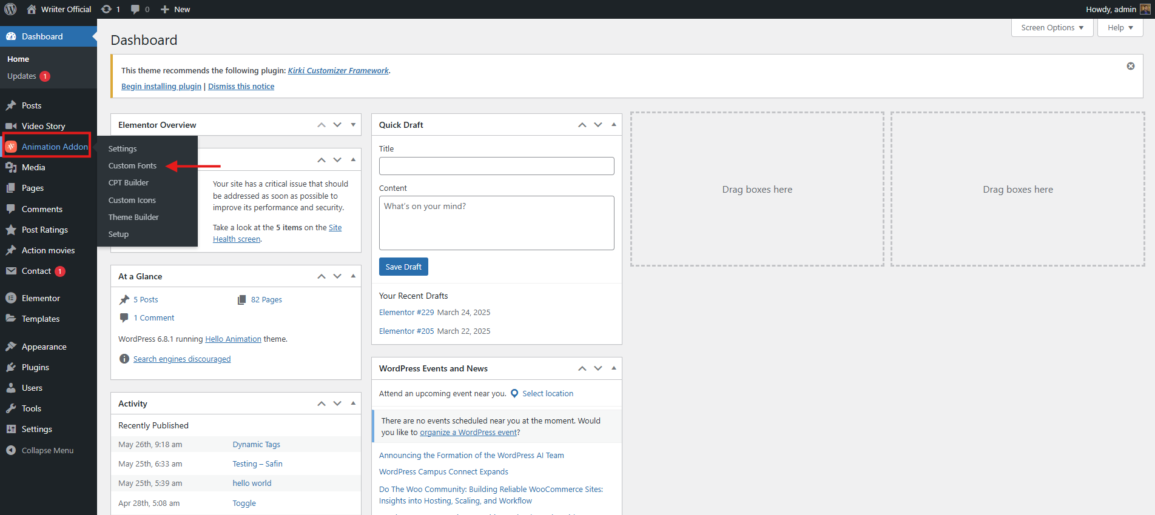Click the Video Story camera icon

click(11, 126)
